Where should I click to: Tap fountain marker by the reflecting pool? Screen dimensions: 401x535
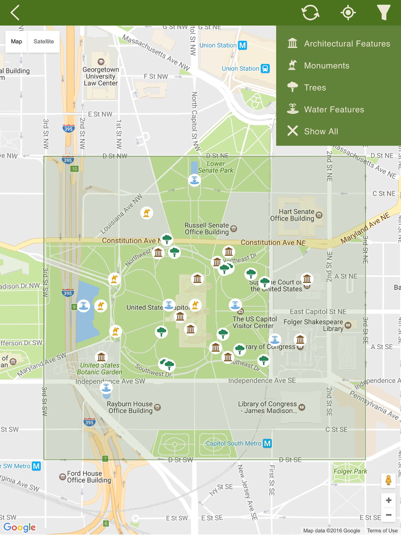[83, 306]
